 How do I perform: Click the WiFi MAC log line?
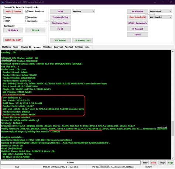17,154
